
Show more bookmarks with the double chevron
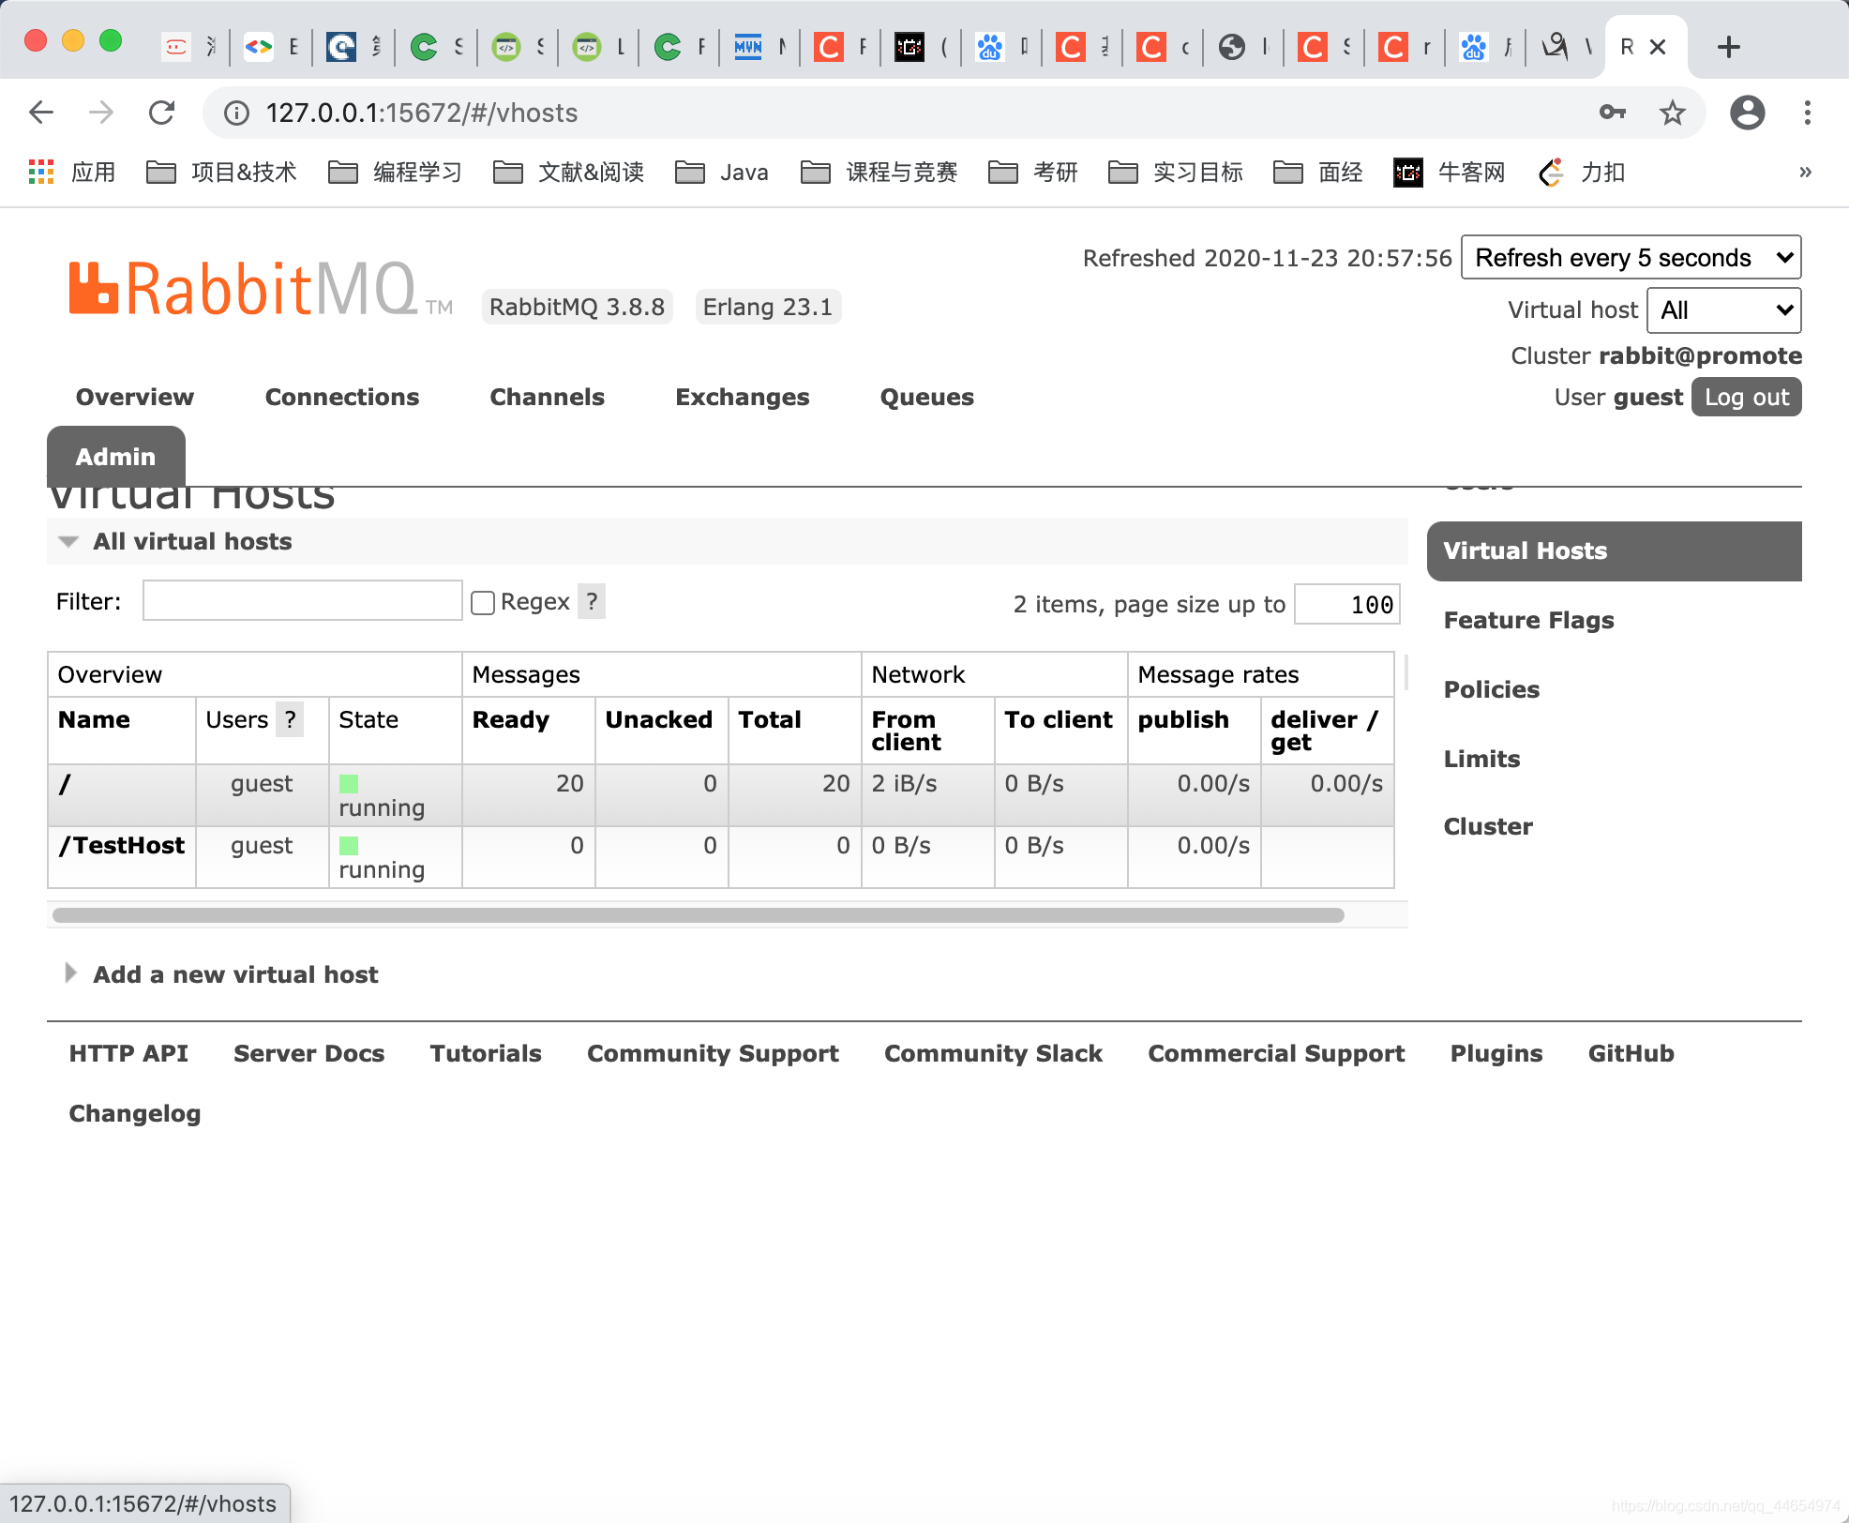[1805, 172]
